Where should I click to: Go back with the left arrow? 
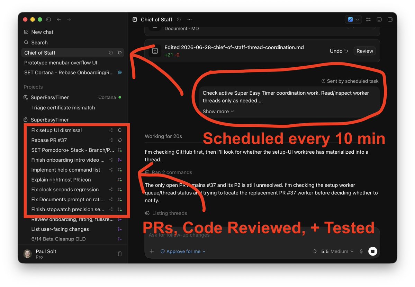click(59, 20)
